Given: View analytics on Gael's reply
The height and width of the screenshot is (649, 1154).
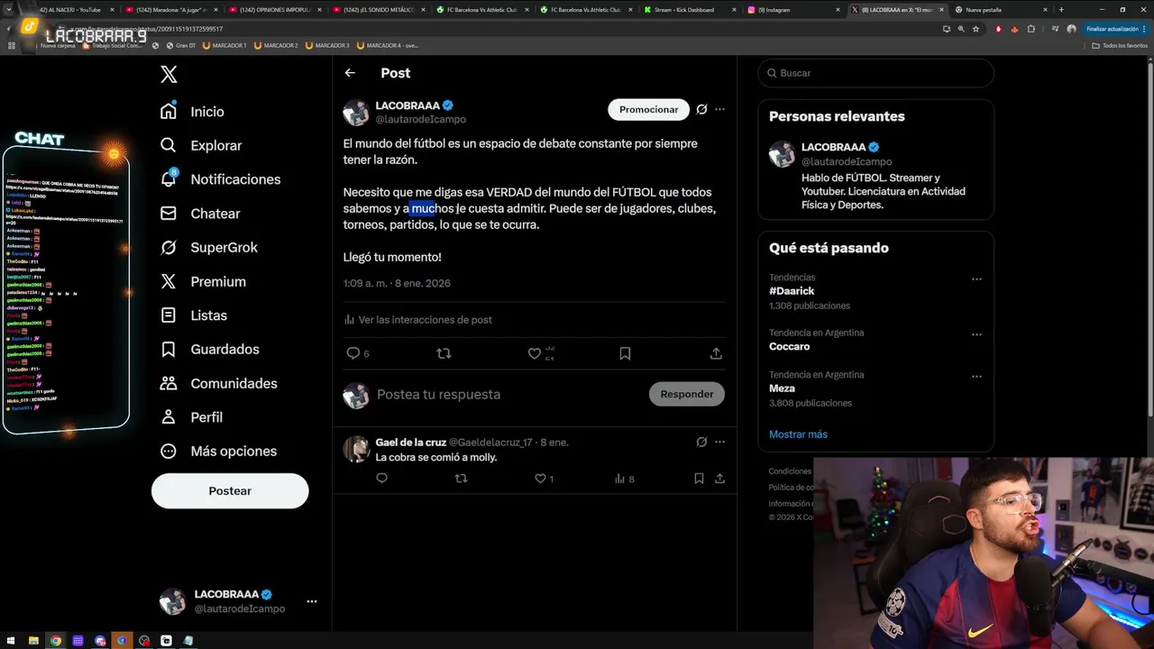Looking at the screenshot, I should coord(624,479).
